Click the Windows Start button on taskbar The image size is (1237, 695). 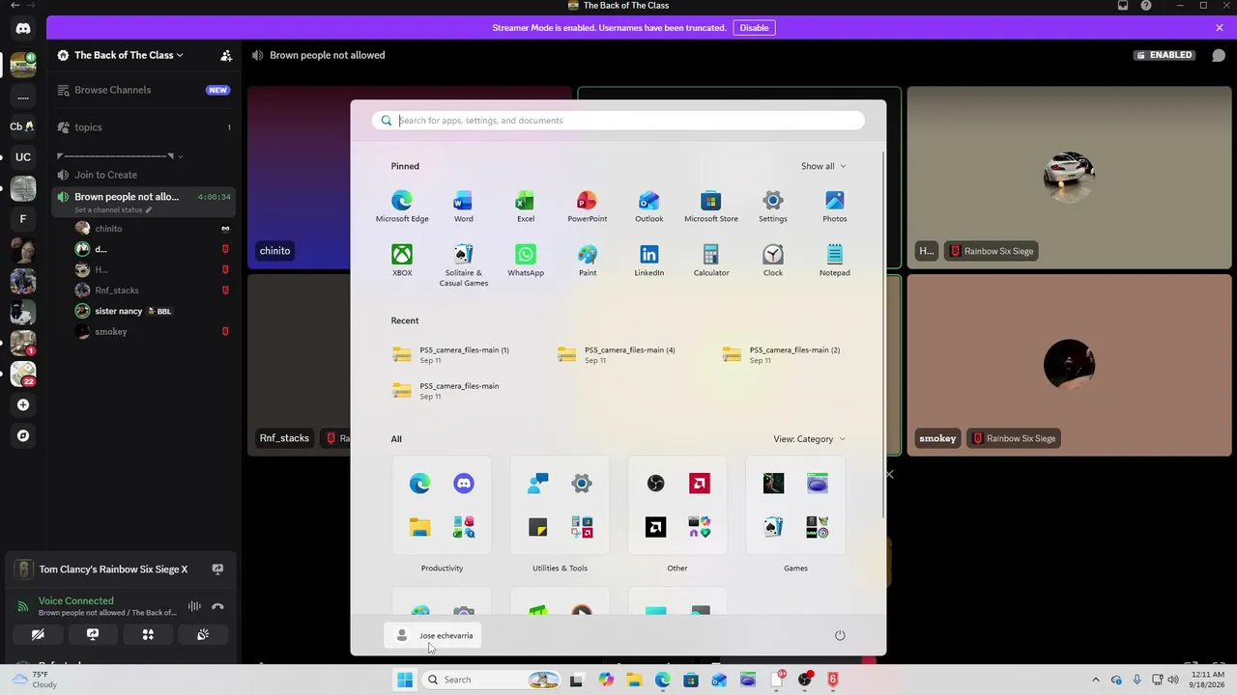click(x=405, y=680)
